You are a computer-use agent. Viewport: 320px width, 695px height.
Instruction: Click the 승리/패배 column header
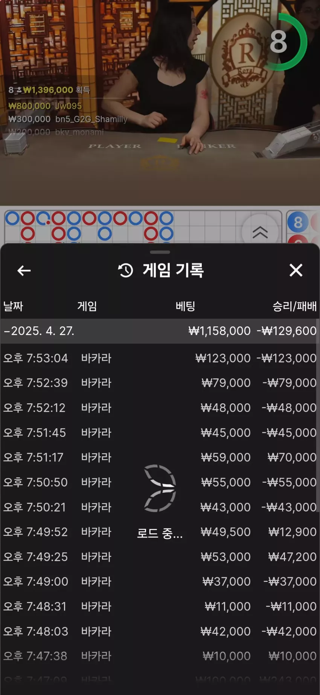(294, 306)
